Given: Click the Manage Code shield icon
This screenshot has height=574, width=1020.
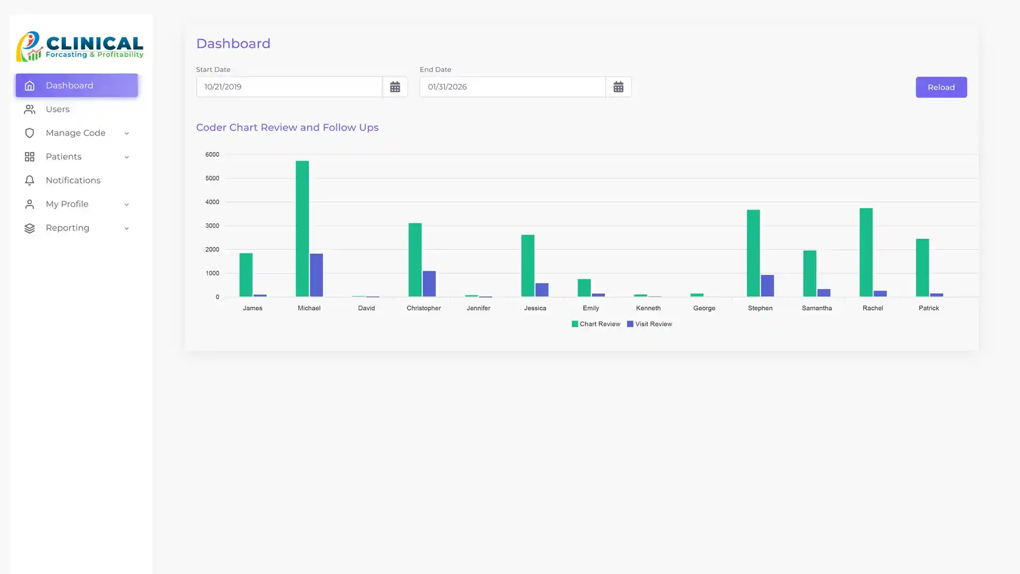Looking at the screenshot, I should 30,133.
